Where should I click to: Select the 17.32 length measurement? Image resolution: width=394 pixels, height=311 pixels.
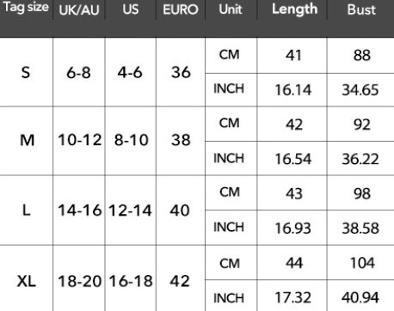coord(292,296)
